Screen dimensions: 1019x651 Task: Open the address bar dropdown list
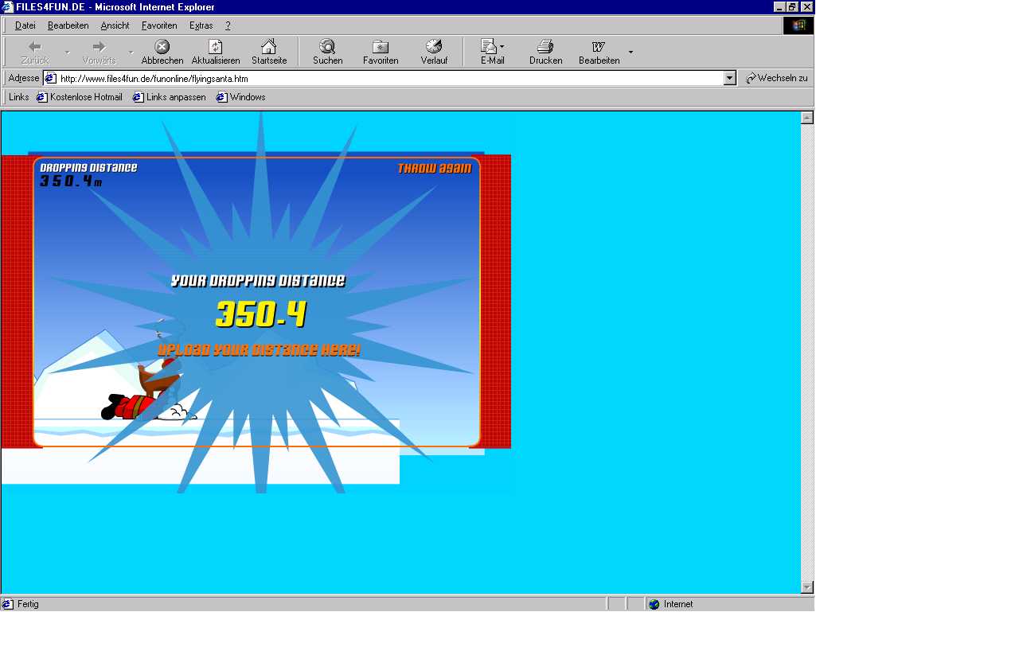coord(730,78)
